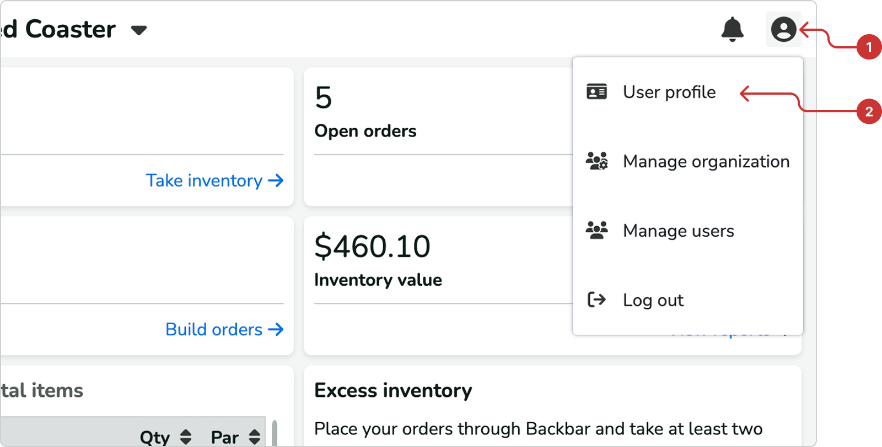The image size is (882, 447).
Task: Click the Coaster venue name
Action: coord(59,29)
